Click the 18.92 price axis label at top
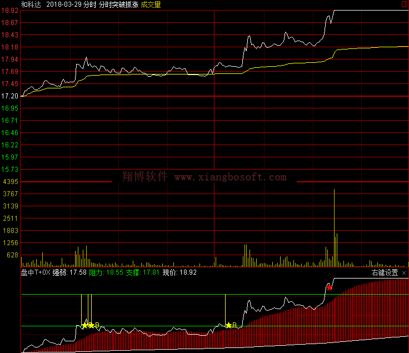Screen dimensions: 409x353 coord(9,11)
